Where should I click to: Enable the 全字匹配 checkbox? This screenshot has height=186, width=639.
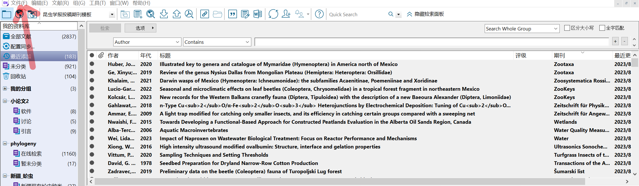tap(602, 28)
